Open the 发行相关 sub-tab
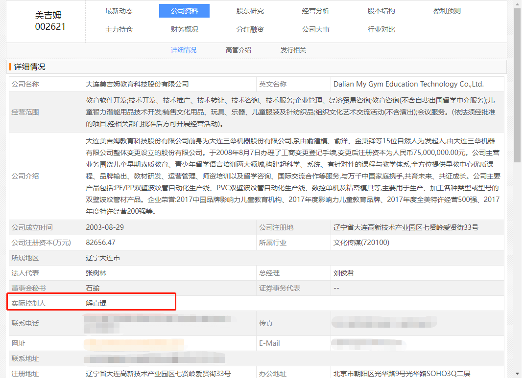 tap(293, 50)
